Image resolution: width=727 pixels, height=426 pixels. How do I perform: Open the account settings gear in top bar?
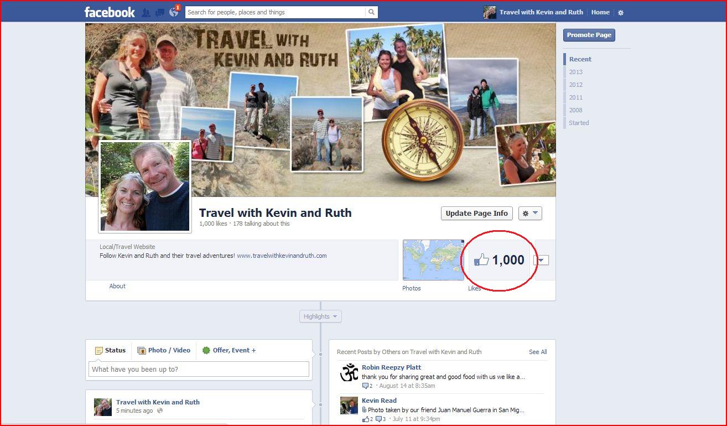[x=620, y=12]
